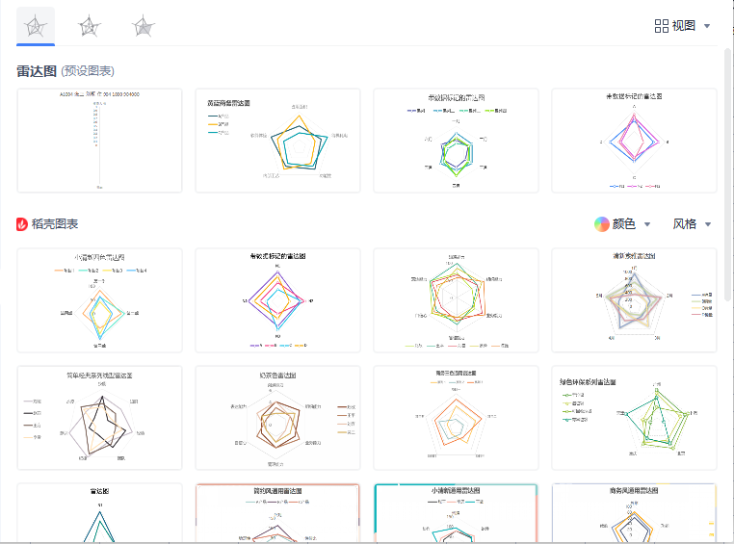Choose the 简单经典系列线型雷达图 template
Viewport: 734px width, 544px height.
pos(100,418)
